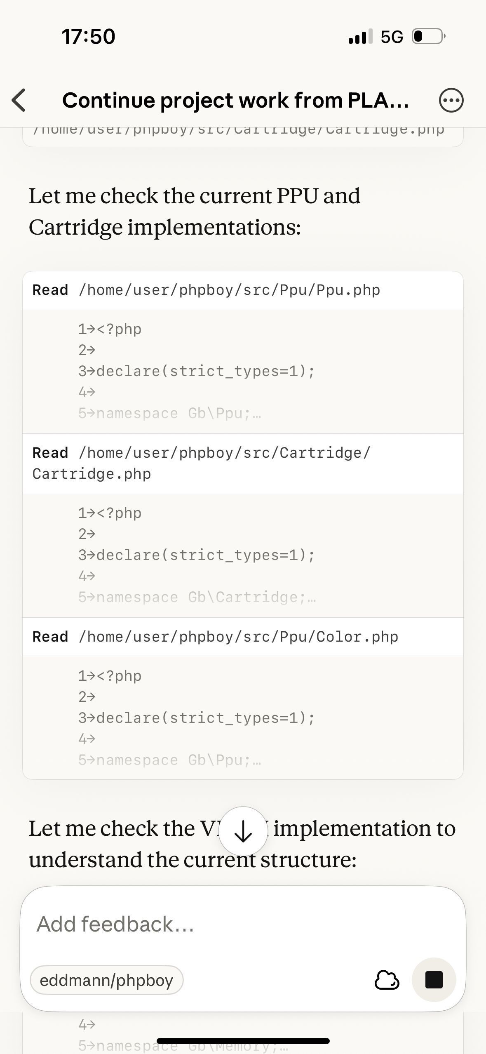
Task: Tap the "Let me check the current PPU" message
Action: click(194, 211)
